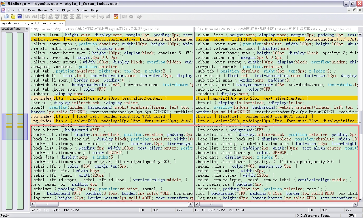The height and width of the screenshot is (218, 363).
Task: Click ".btn li" float:left line in right pane
Action: (x=277, y=116)
